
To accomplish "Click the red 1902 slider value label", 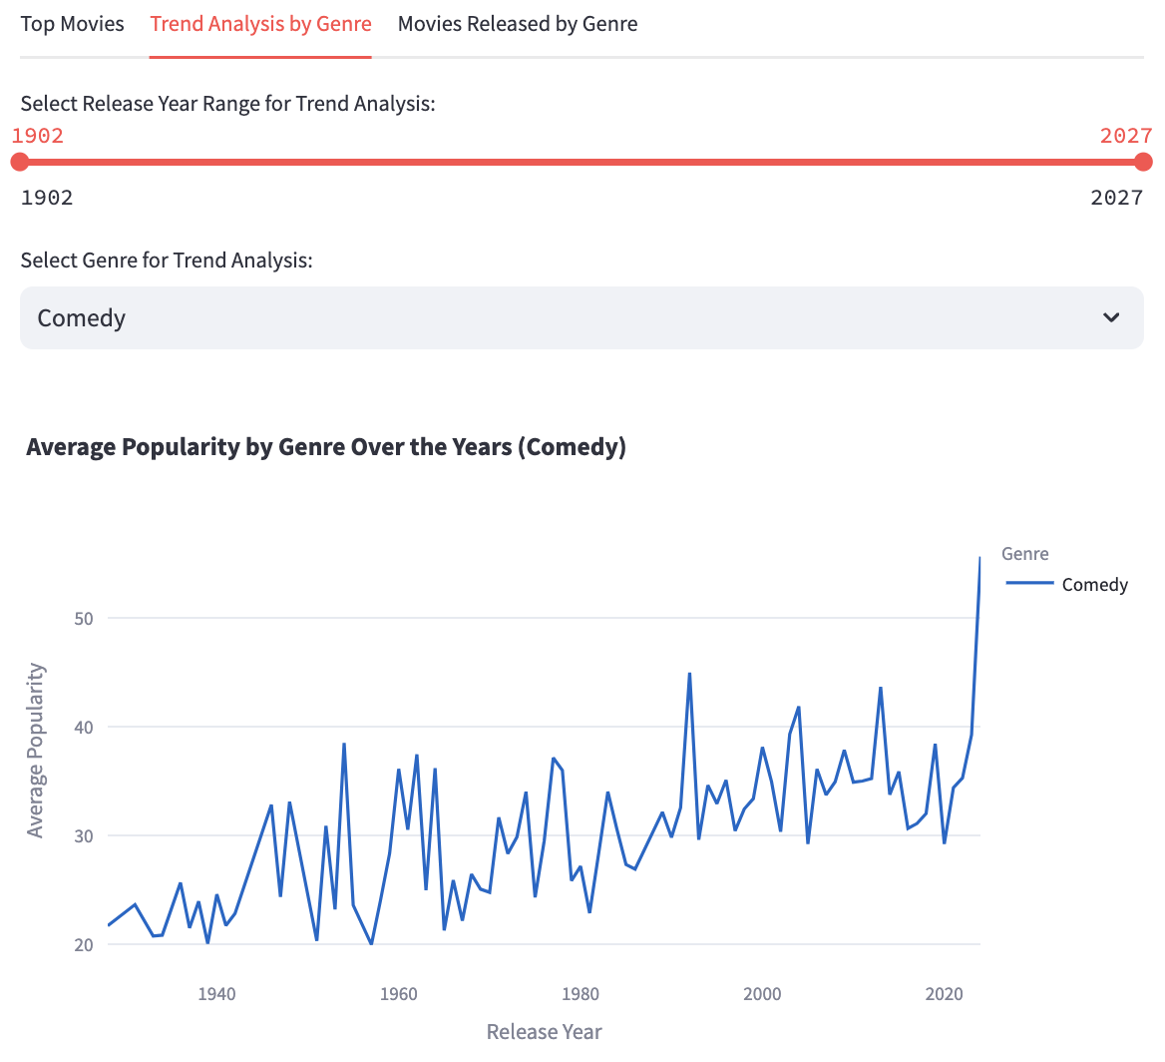I will pos(37,136).
